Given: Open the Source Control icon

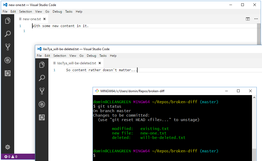Looking at the screenshot, I should 7,47.
